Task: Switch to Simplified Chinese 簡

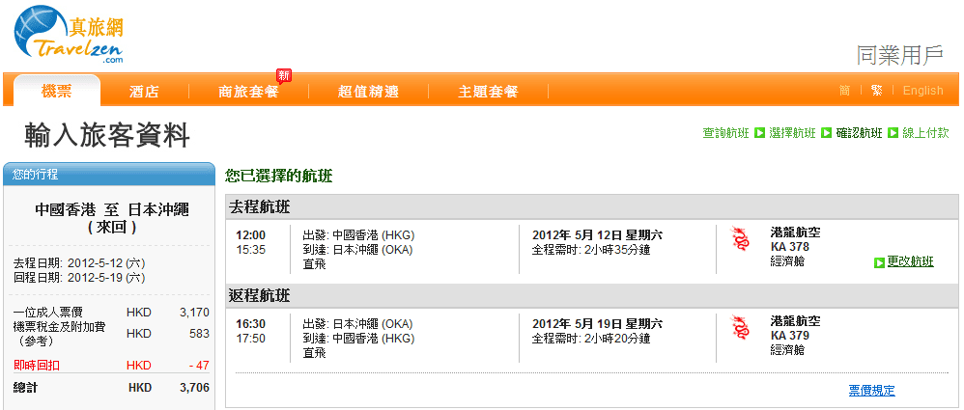Action: tap(844, 91)
